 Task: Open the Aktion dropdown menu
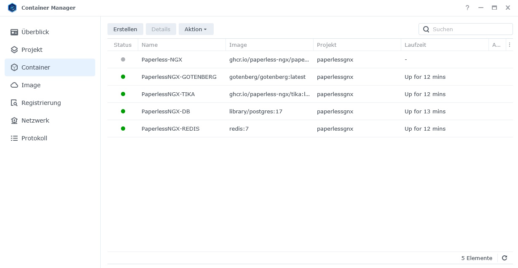click(196, 29)
